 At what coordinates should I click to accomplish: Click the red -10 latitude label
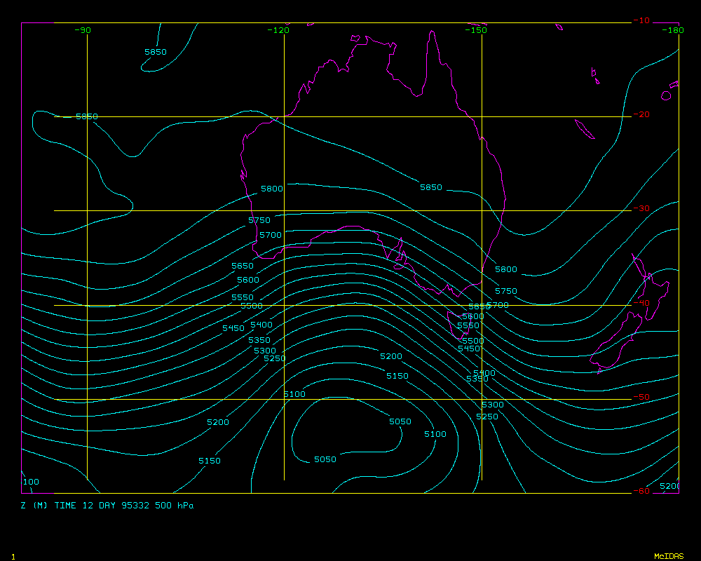click(641, 20)
